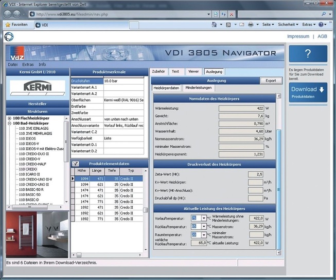Select 110 IDEOS tree item
336x280 pixels.
coord(27,138)
